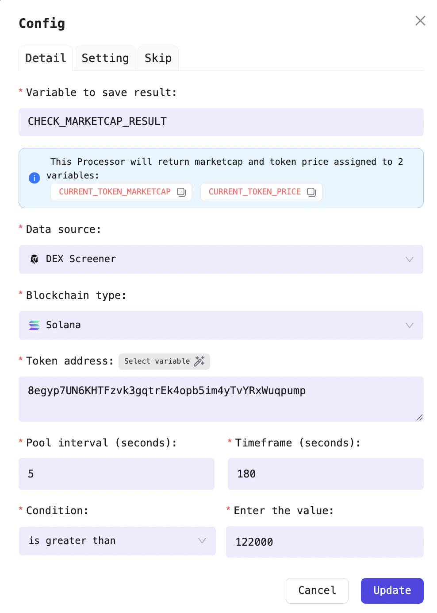Copy the CURRENT_TOKEN_PRICE variable
The image size is (437, 613).
pyautogui.click(x=311, y=192)
